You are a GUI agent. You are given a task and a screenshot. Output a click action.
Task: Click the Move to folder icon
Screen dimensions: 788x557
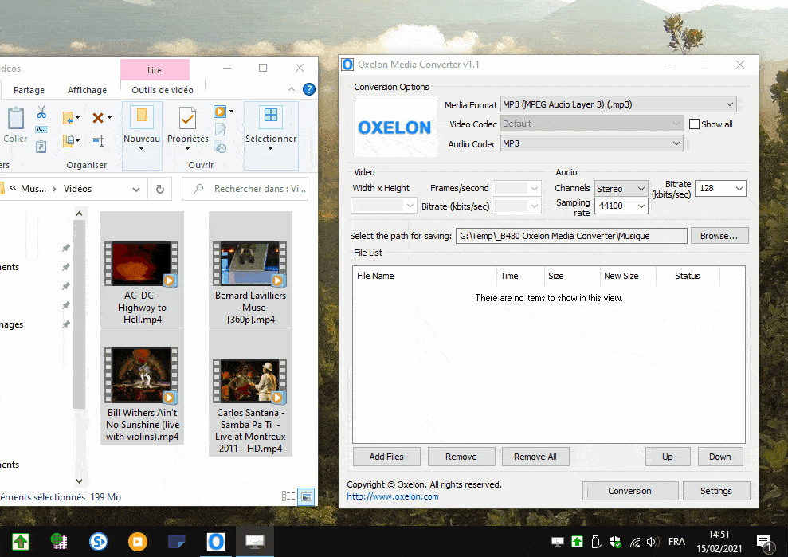click(x=69, y=118)
